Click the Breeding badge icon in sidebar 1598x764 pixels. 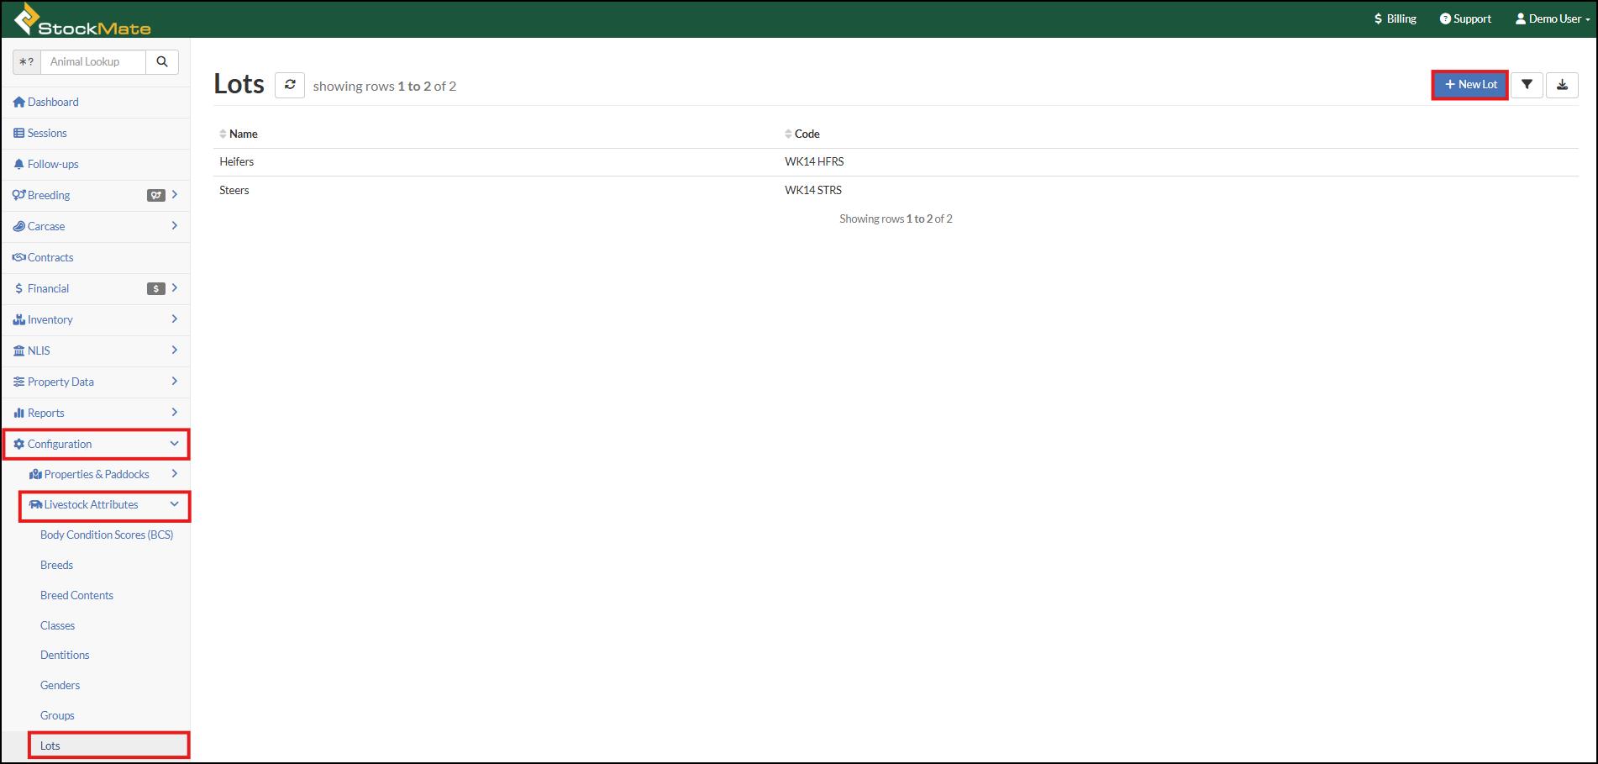(x=156, y=195)
